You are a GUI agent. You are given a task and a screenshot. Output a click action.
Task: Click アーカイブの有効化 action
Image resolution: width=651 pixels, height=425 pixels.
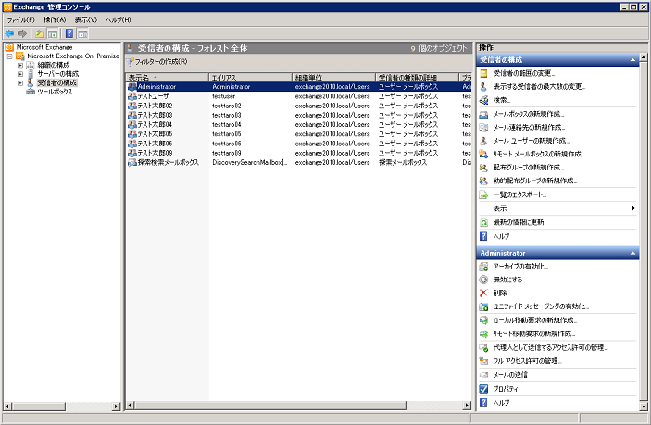(x=520, y=267)
